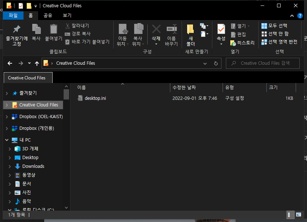Viewport: 307px width, 222px height.
Task: Click 모두 선택 (Select all)
Action: coord(274,26)
